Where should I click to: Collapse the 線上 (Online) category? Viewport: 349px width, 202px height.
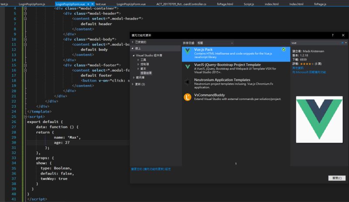(133, 48)
